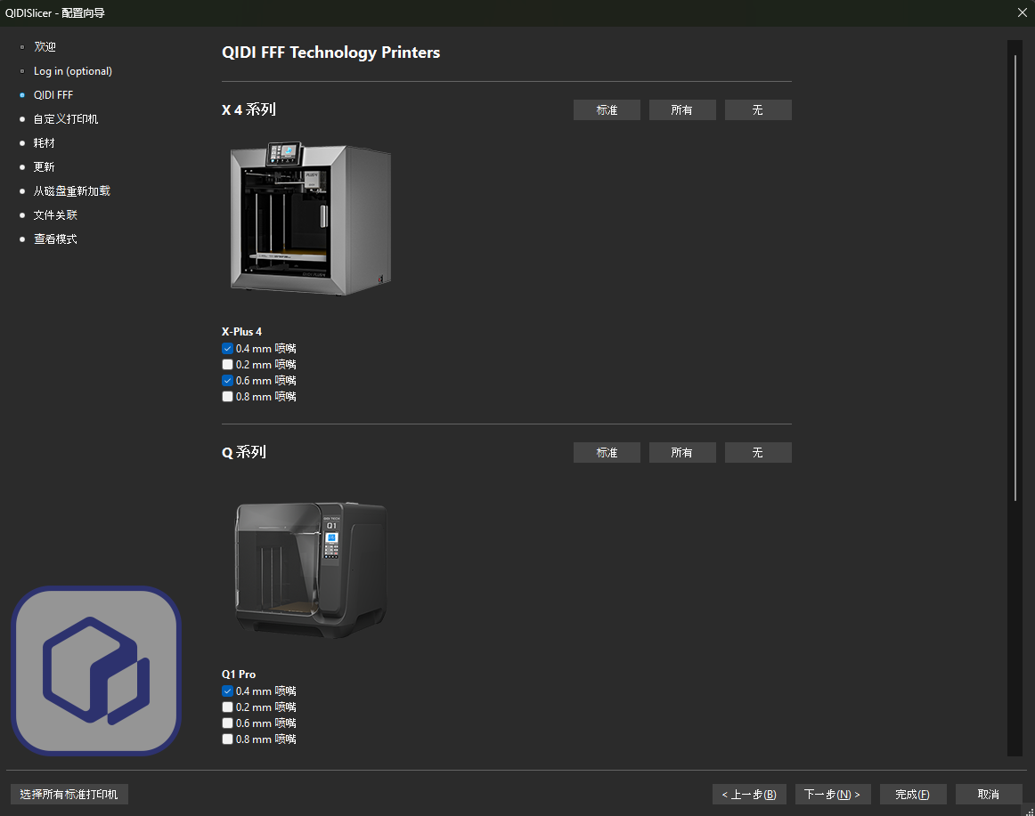Click 标准 for the X 4 系列
The width and height of the screenshot is (1035, 816).
tap(607, 109)
